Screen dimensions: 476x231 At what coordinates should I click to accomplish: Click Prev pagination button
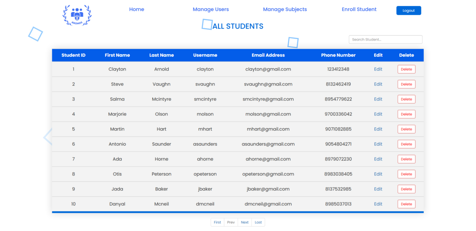(231, 222)
